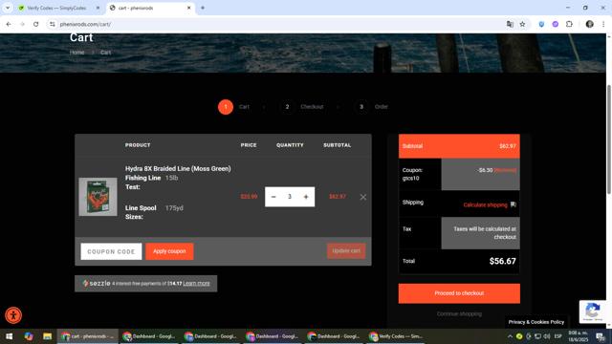Viewport: 612px width, 344px height.
Task: Switch to cart - phenixrods taskbar window
Action: [88, 336]
